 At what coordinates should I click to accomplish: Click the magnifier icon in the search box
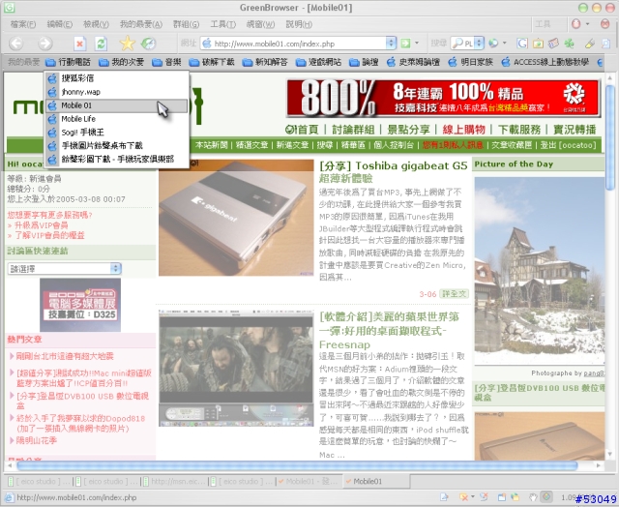457,43
